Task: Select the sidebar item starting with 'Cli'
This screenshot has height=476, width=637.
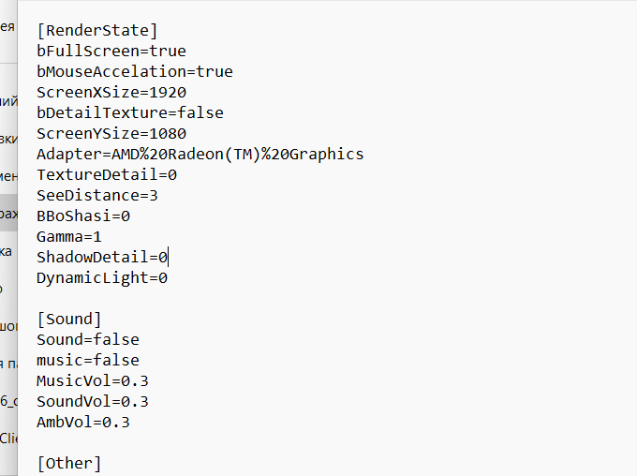Action: pos(8,439)
